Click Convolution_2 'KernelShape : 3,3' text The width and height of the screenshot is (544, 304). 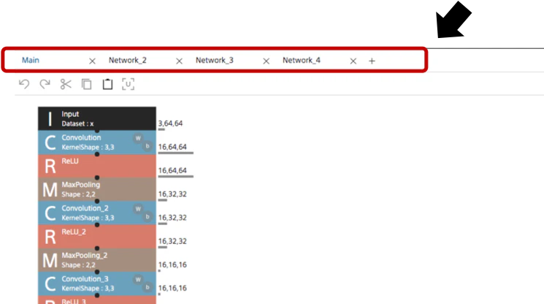pyautogui.click(x=88, y=218)
